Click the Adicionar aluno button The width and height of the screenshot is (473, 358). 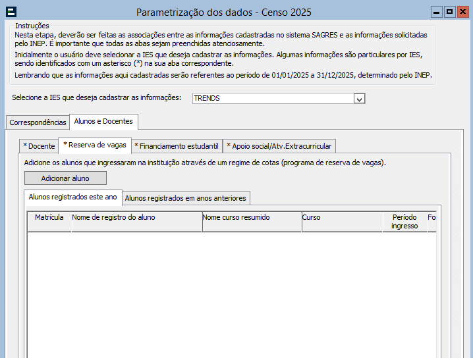[65, 178]
